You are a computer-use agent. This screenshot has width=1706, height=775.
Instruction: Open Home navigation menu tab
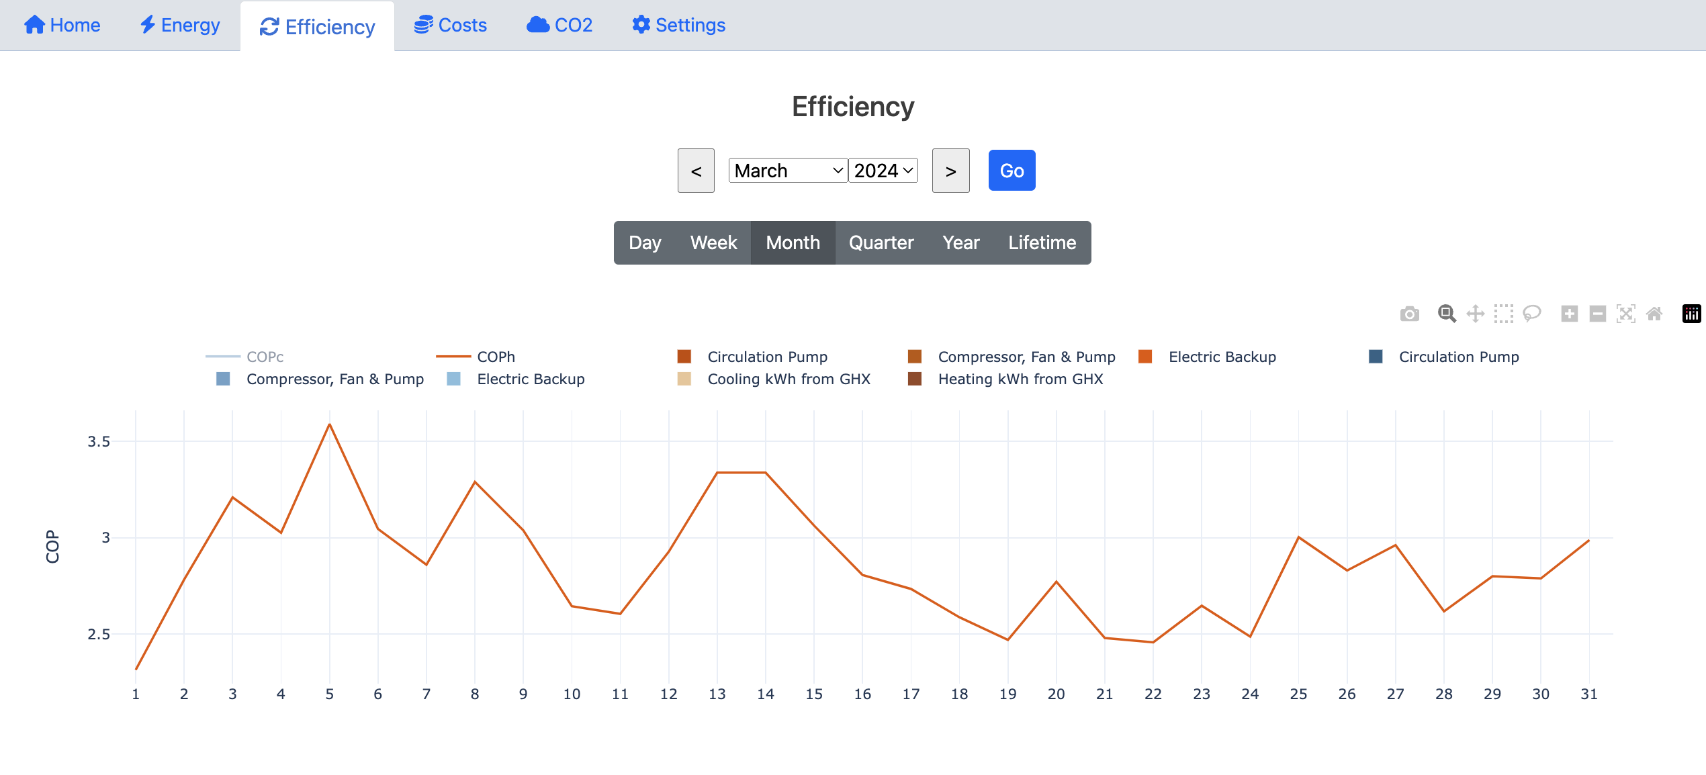pos(61,24)
